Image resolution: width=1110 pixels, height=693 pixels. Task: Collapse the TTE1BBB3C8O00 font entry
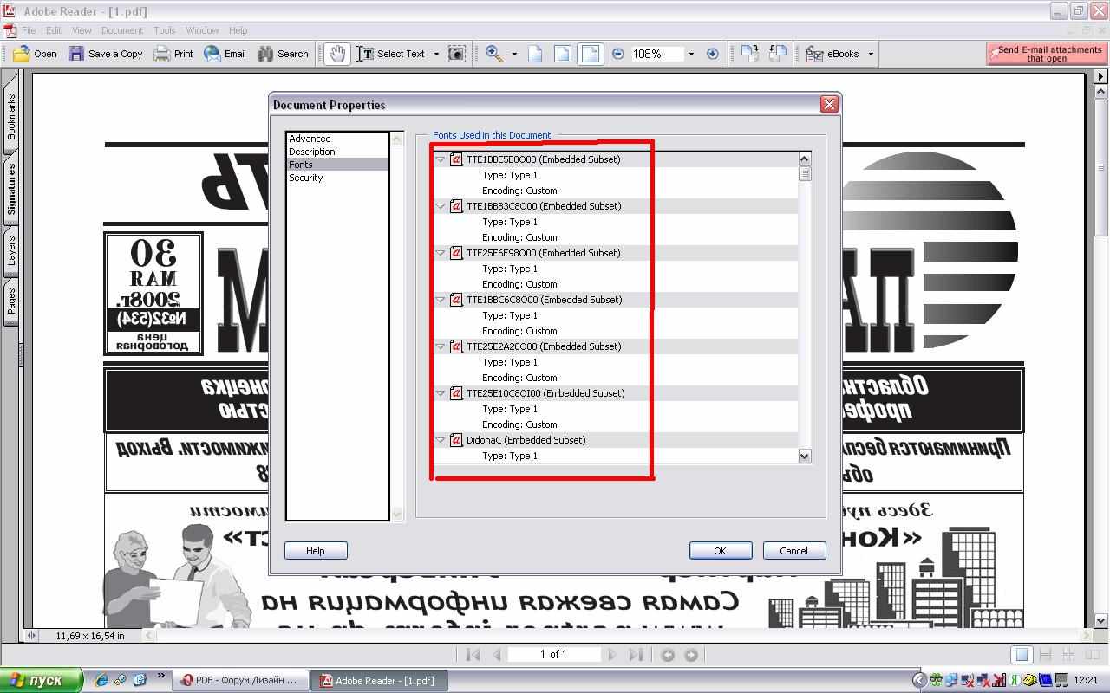click(441, 206)
